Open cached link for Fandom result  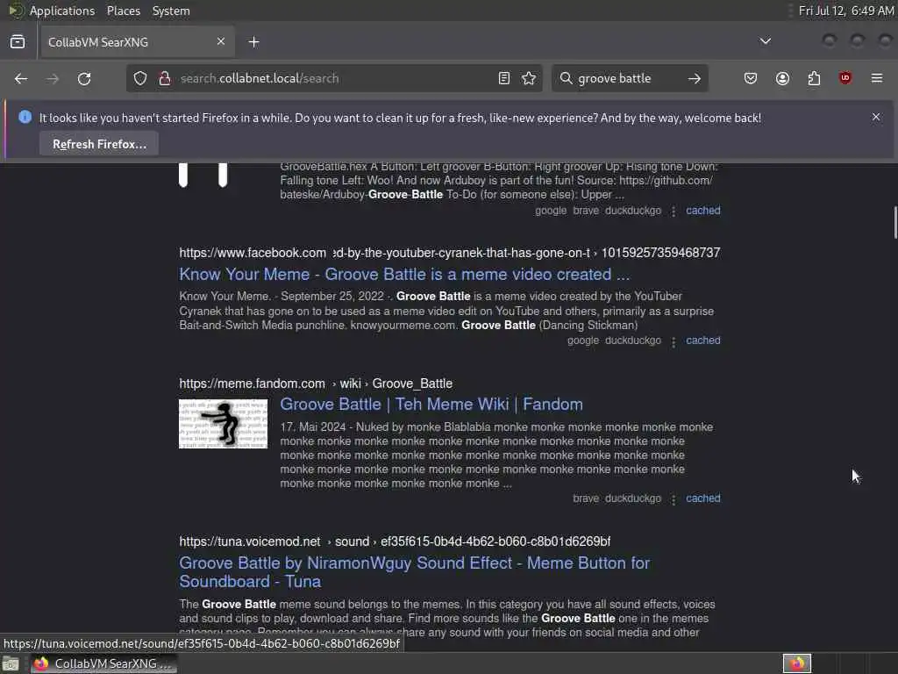coord(702,498)
